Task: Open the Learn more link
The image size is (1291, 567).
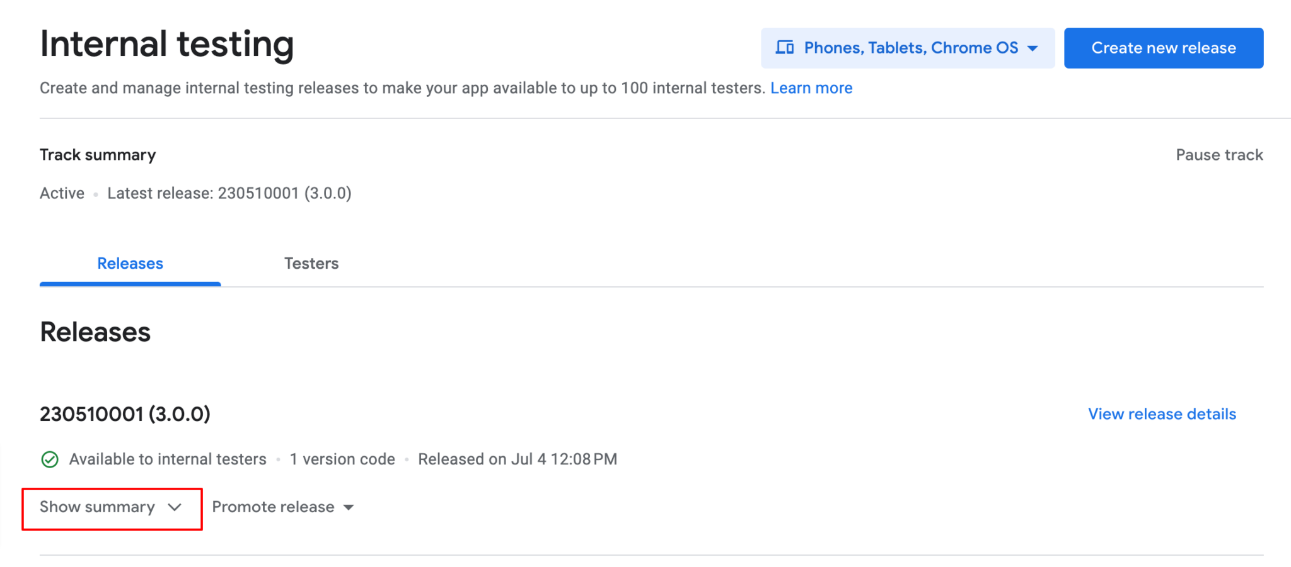Action: [811, 88]
